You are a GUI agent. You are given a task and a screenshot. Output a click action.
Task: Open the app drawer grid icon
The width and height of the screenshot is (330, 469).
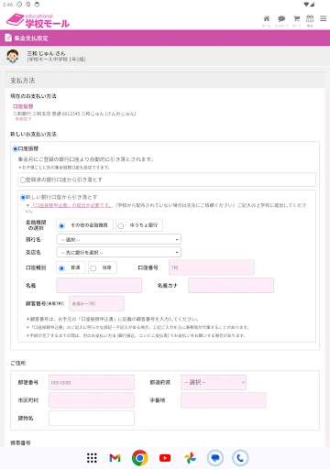tap(92, 458)
